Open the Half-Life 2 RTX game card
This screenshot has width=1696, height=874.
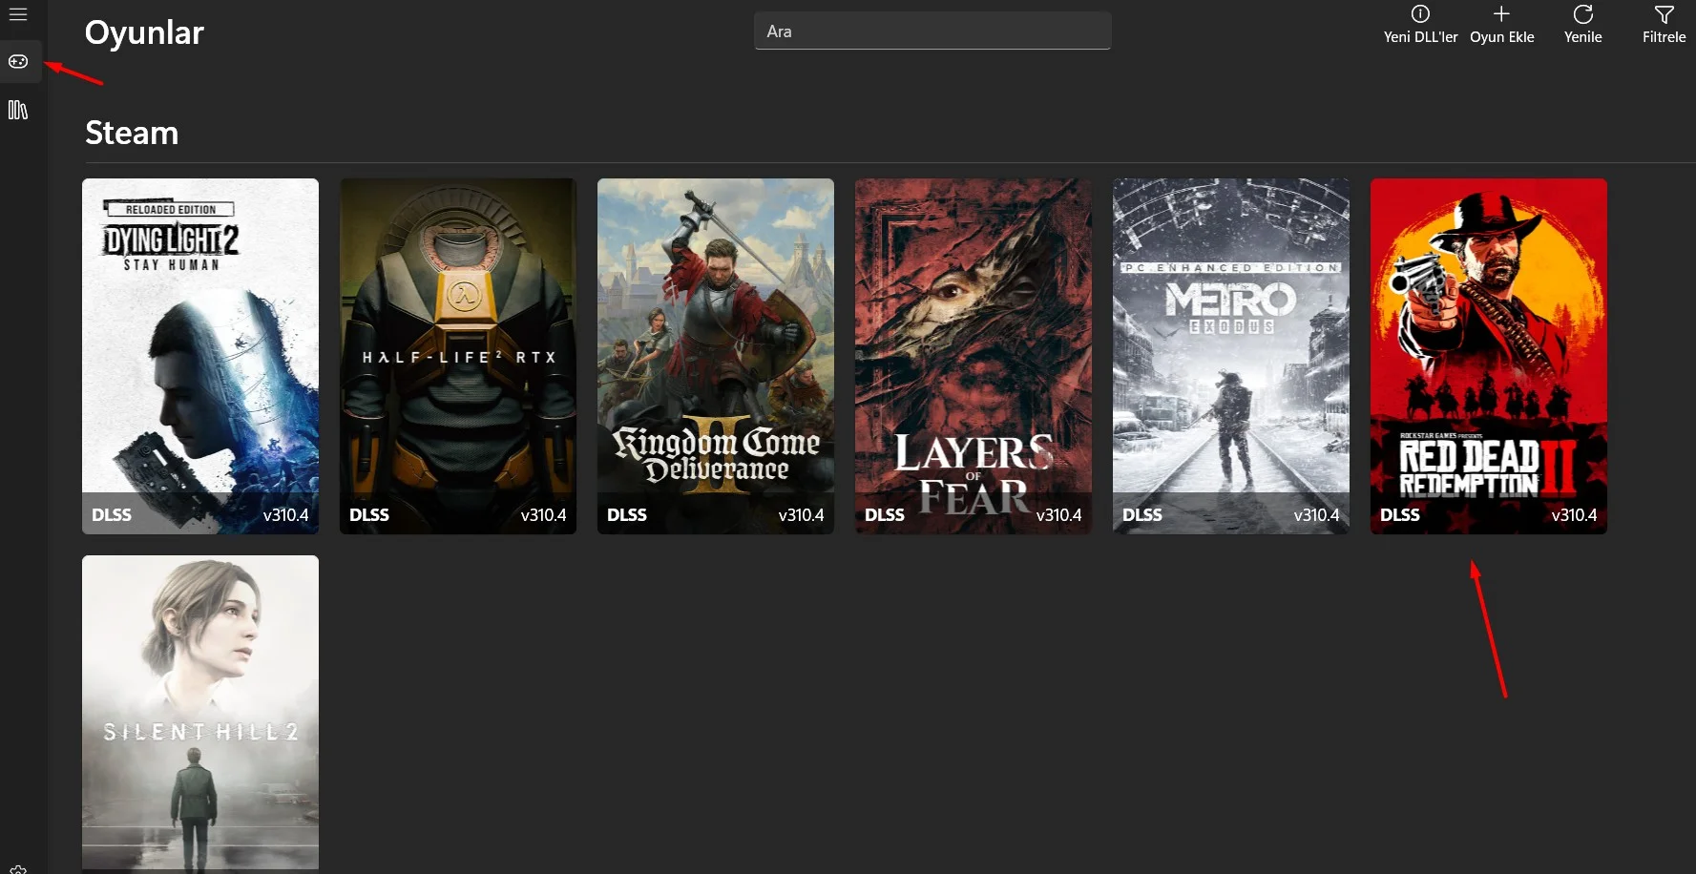[458, 356]
